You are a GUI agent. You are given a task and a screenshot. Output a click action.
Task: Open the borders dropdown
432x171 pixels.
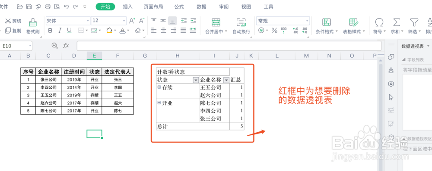pyautogui.click(x=86, y=31)
